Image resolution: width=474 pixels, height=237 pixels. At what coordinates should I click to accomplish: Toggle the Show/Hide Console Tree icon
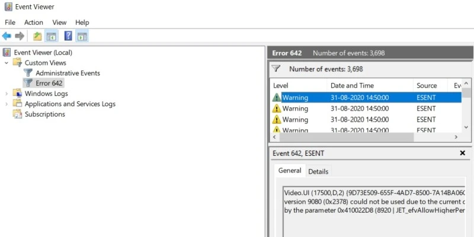[x=52, y=36]
